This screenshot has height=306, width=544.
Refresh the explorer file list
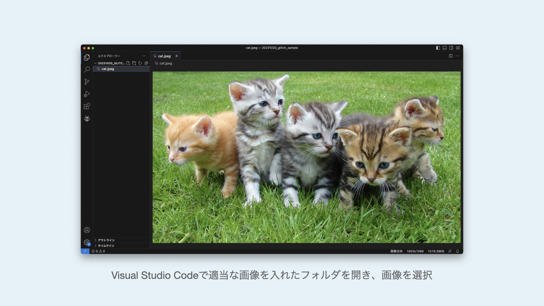(140, 63)
